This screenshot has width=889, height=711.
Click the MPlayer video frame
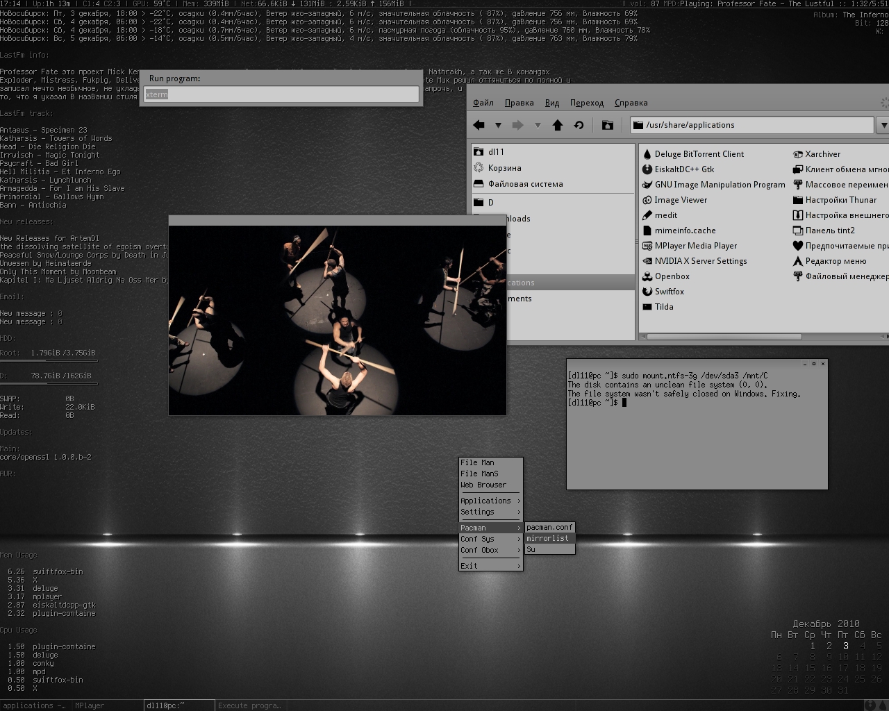(338, 320)
